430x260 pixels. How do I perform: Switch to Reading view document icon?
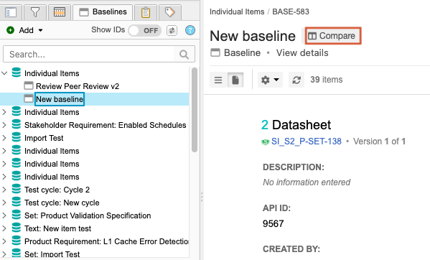click(x=235, y=80)
